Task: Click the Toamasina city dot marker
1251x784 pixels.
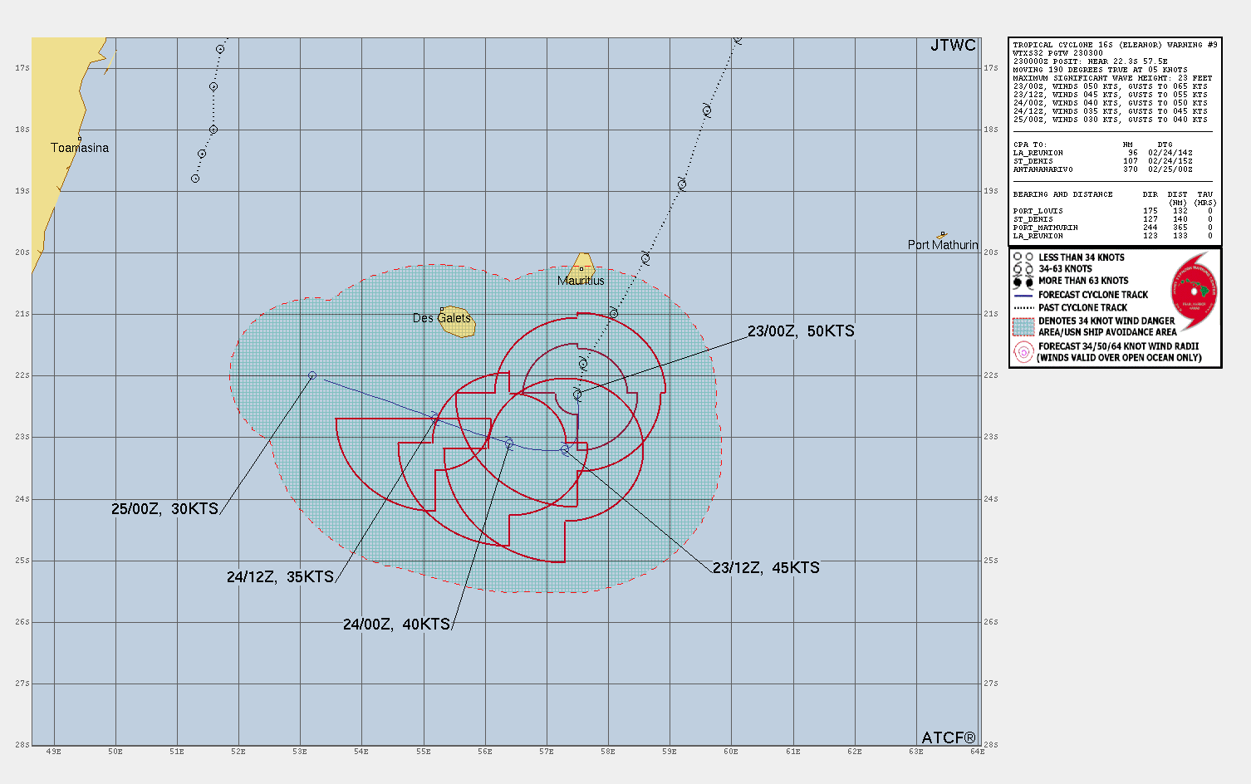Action: [x=80, y=139]
